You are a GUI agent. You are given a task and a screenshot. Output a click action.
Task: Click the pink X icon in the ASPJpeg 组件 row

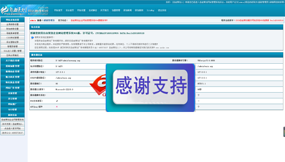tap(57, 107)
